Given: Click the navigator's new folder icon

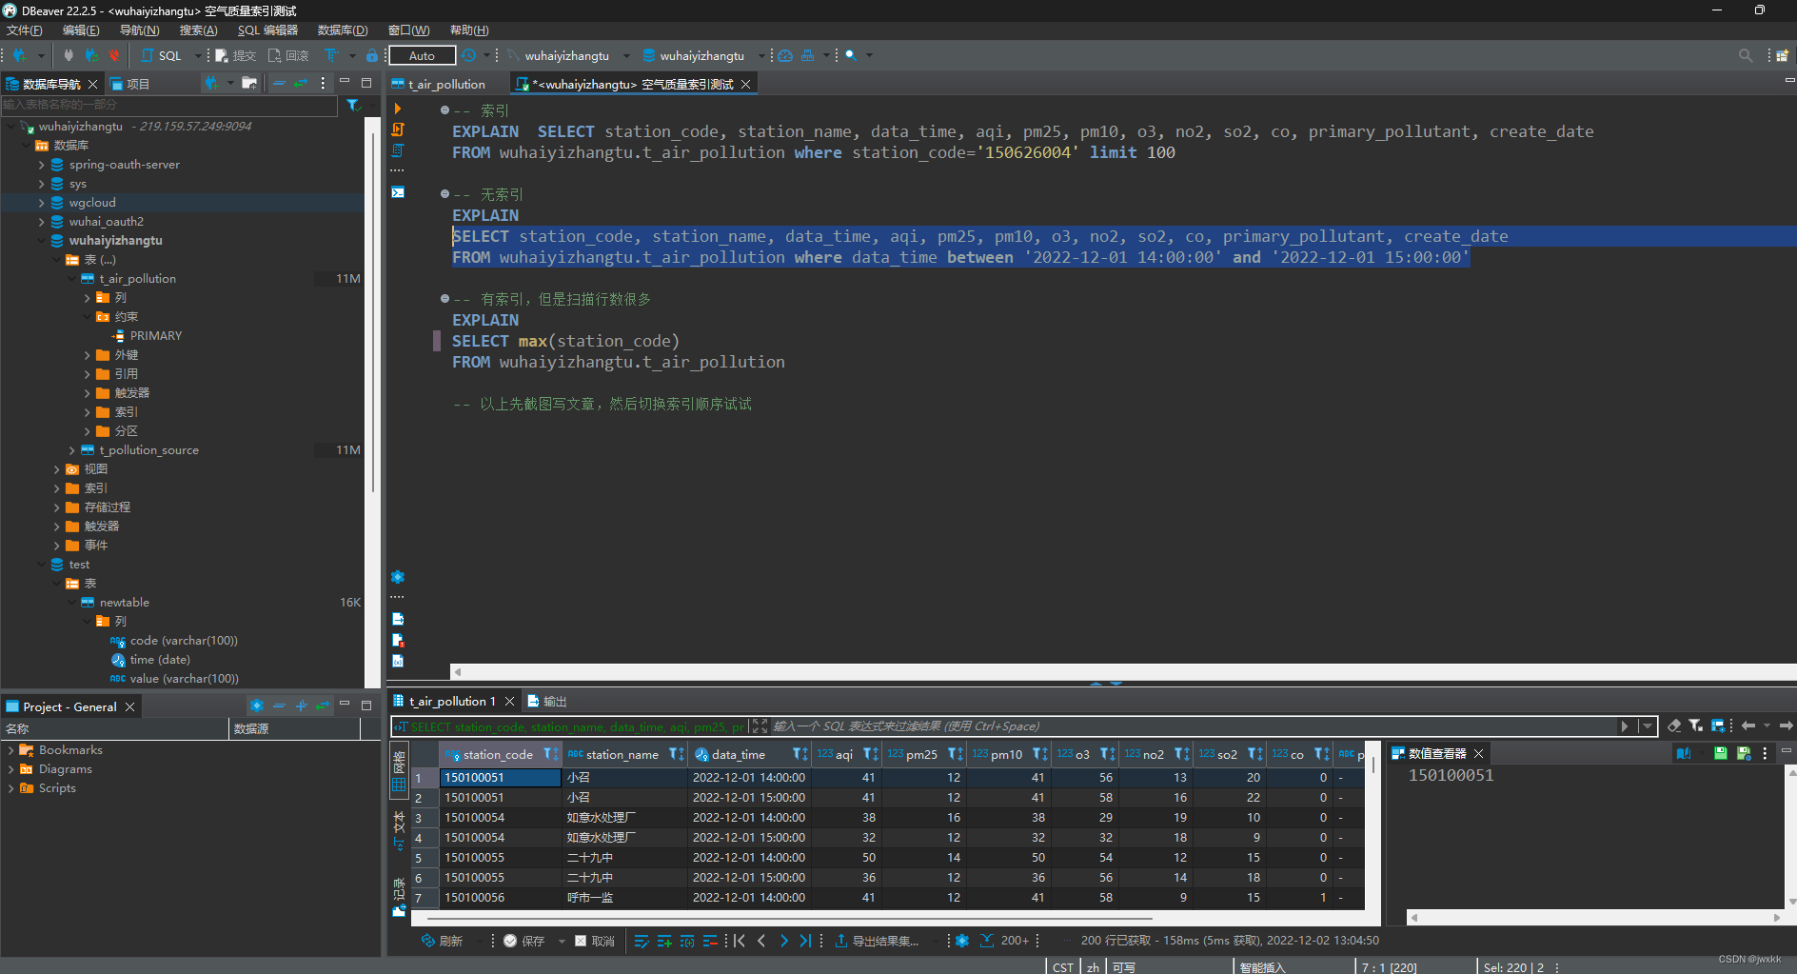Looking at the screenshot, I should point(249,84).
